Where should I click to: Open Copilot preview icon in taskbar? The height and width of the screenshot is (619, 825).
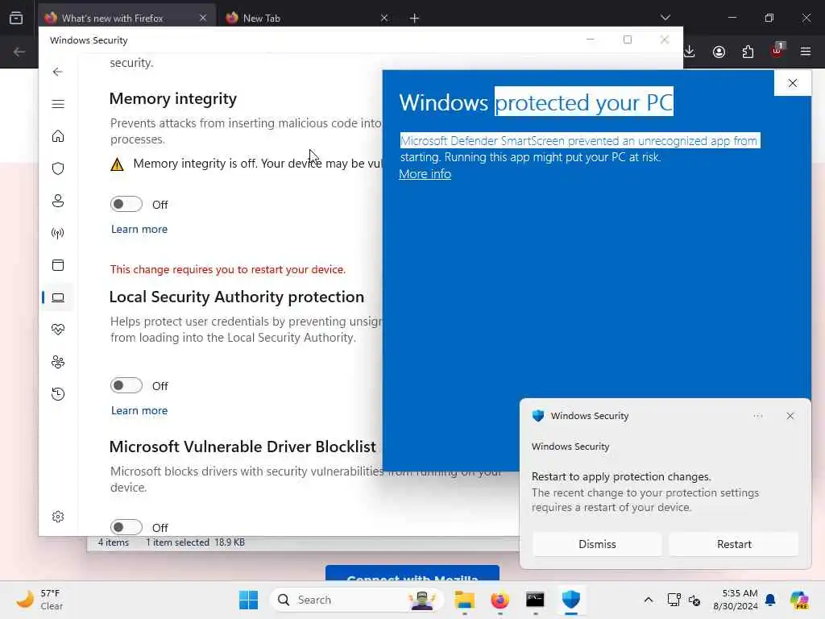[798, 600]
